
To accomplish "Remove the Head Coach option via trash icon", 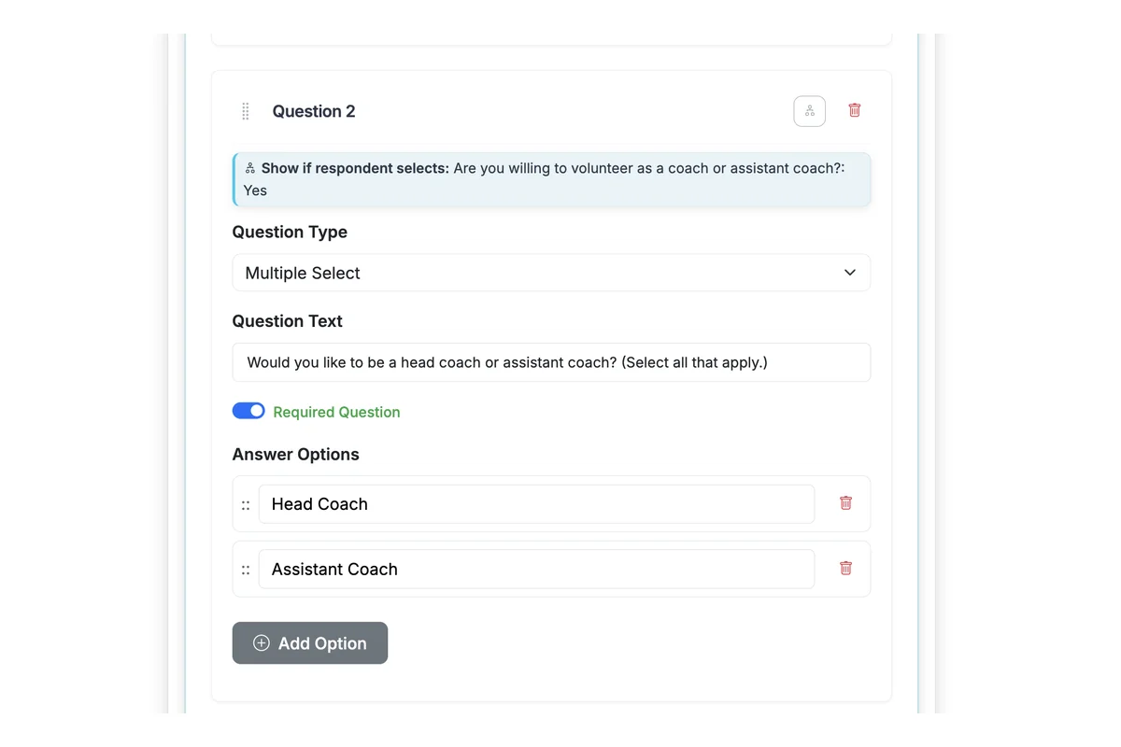I will pos(845,503).
